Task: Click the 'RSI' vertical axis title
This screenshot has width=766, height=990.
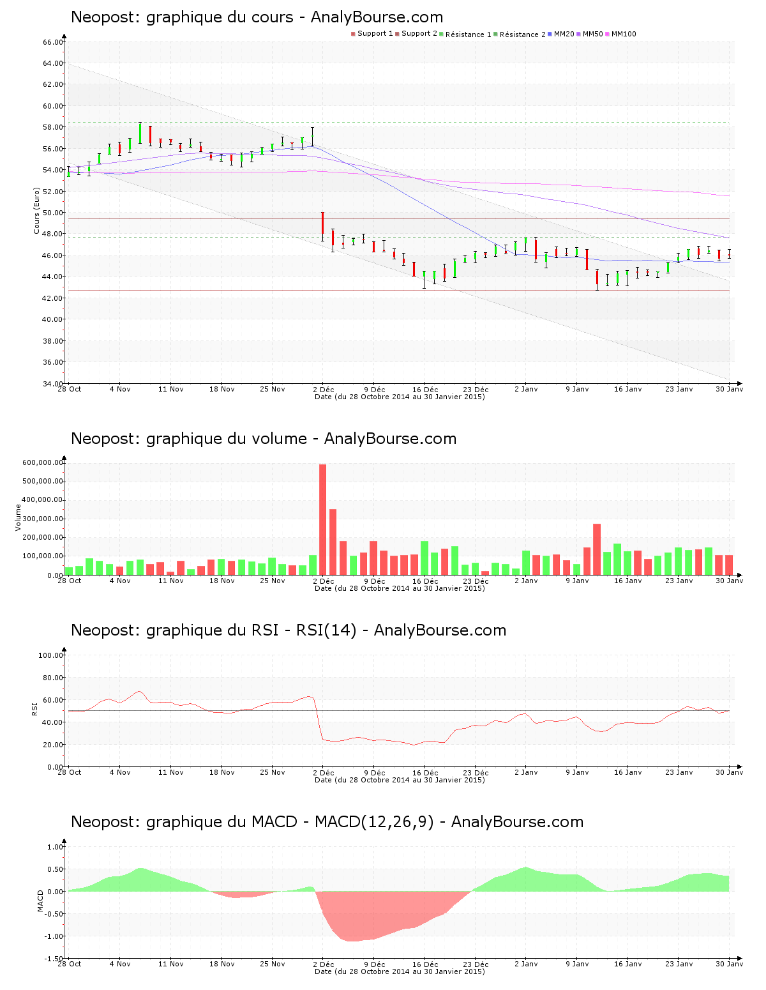Action: [x=35, y=709]
